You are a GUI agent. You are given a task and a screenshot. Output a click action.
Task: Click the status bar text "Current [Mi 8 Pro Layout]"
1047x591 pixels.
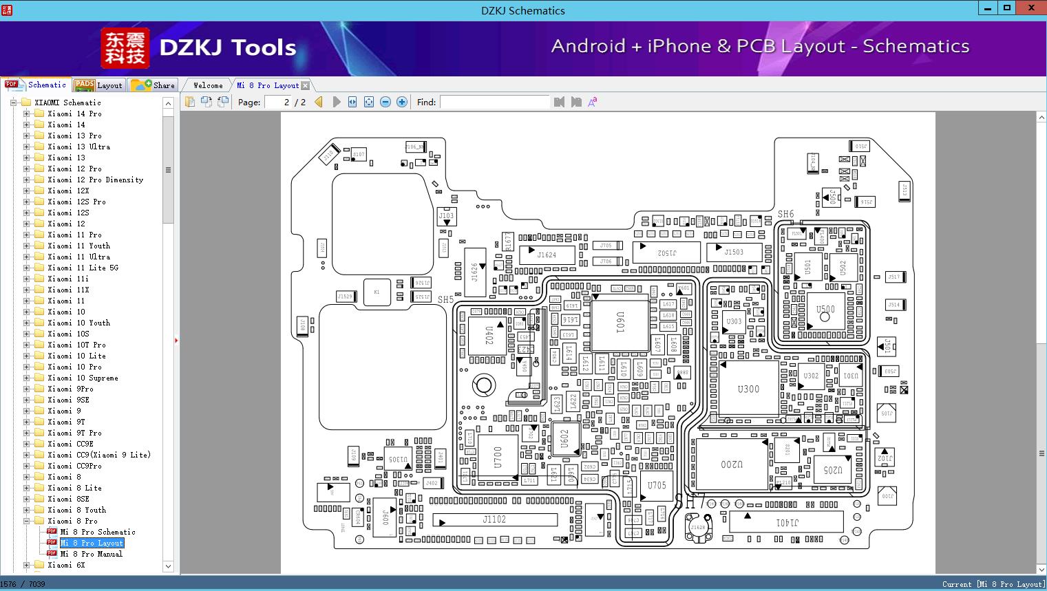[x=993, y=584]
